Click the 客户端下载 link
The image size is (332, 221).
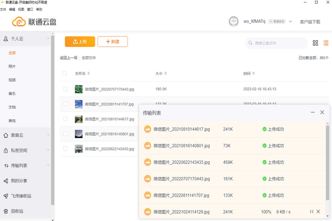tap(310, 22)
